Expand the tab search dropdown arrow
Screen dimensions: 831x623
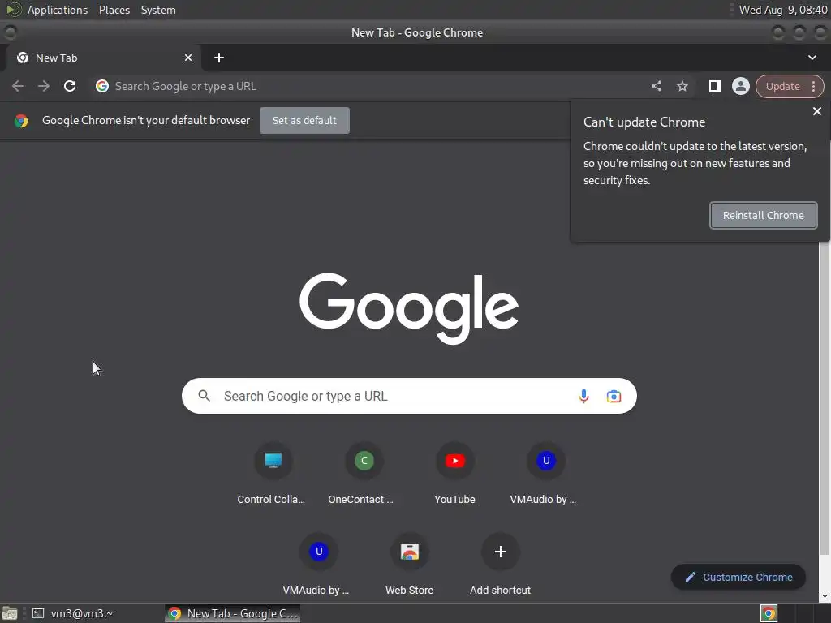812,58
